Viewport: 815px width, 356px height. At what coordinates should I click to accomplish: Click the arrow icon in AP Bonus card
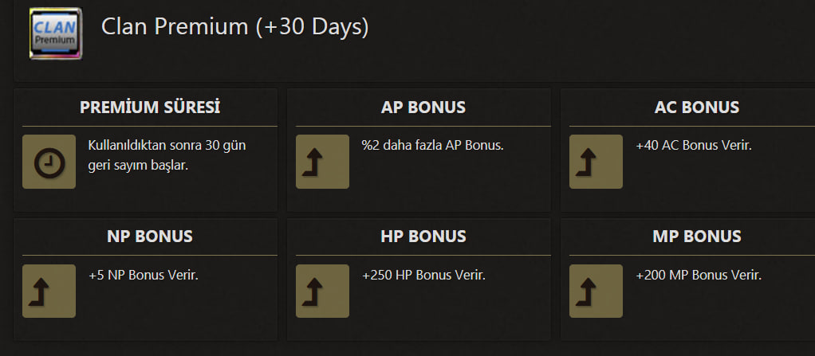click(322, 162)
